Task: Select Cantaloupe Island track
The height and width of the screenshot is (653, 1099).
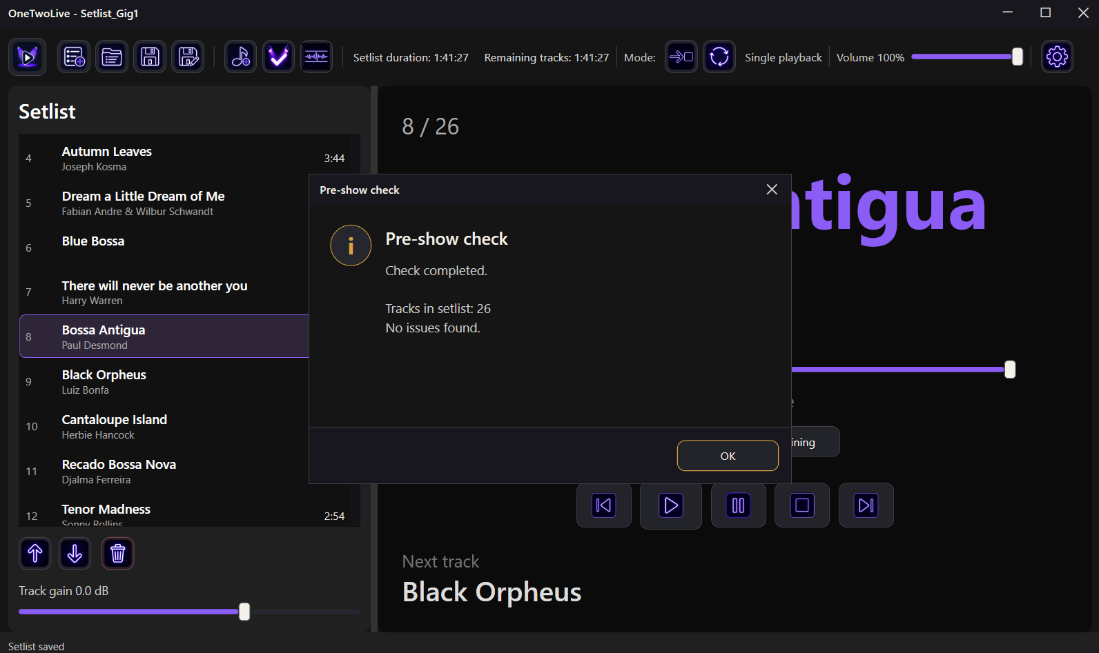Action: pos(164,426)
